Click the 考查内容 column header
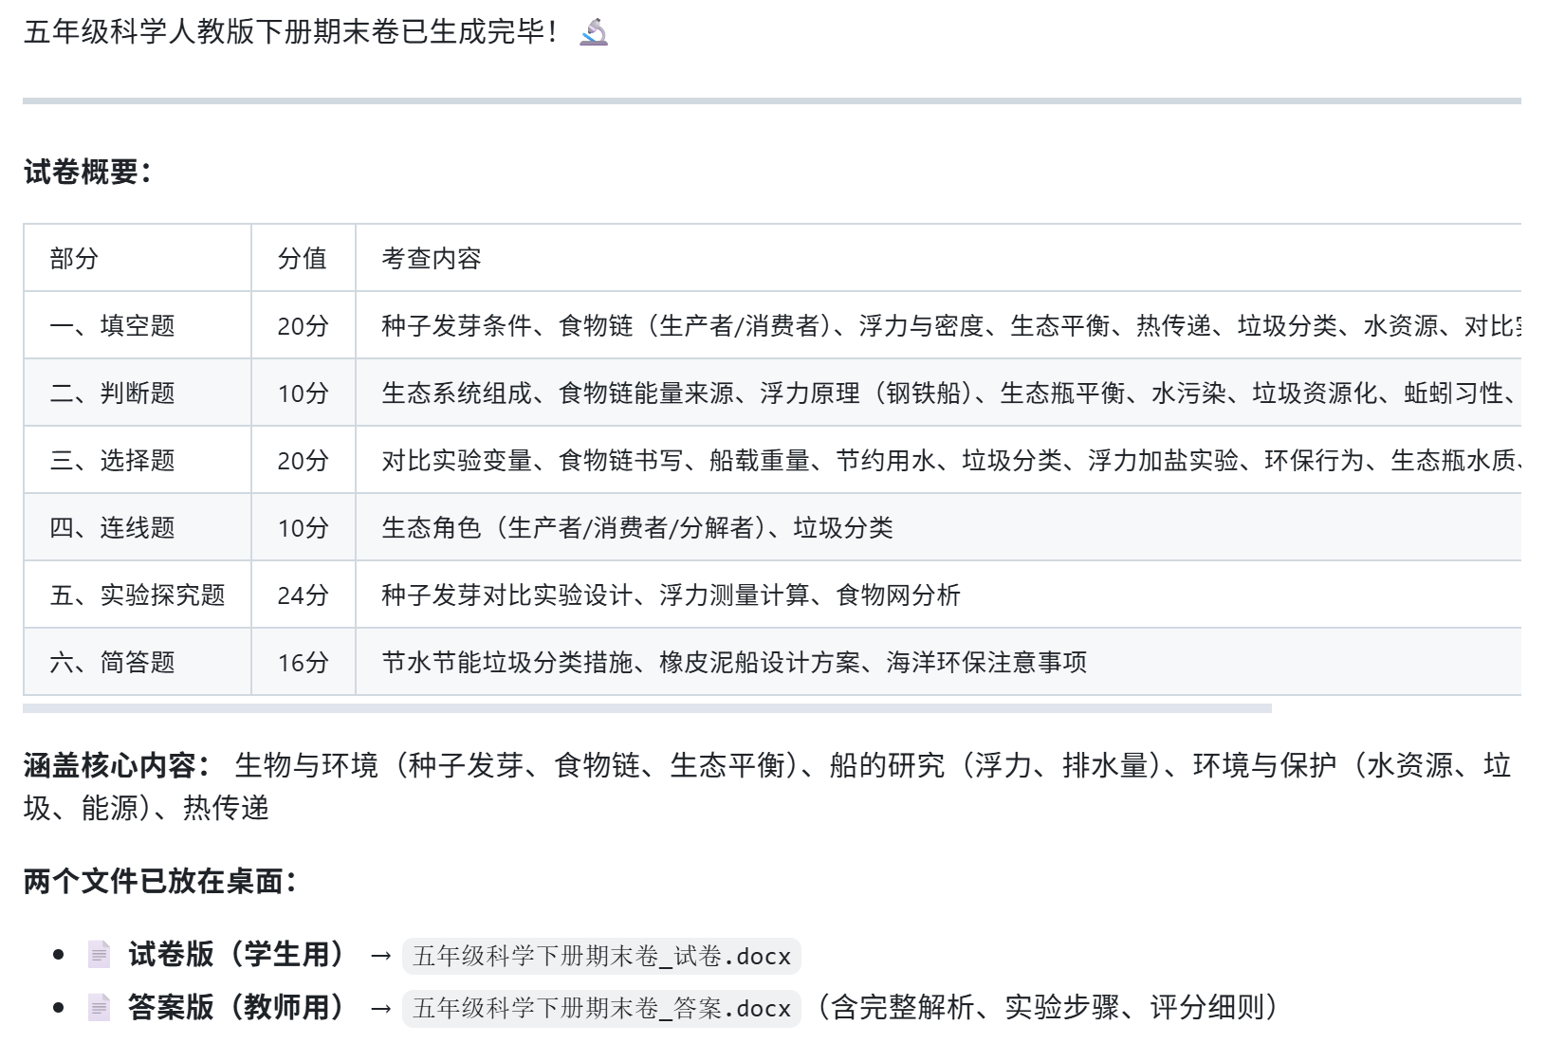Viewport: 1546px width, 1043px height. tap(938, 258)
